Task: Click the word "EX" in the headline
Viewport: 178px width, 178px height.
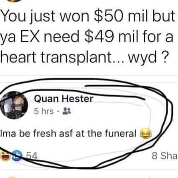Action: coord(30,36)
